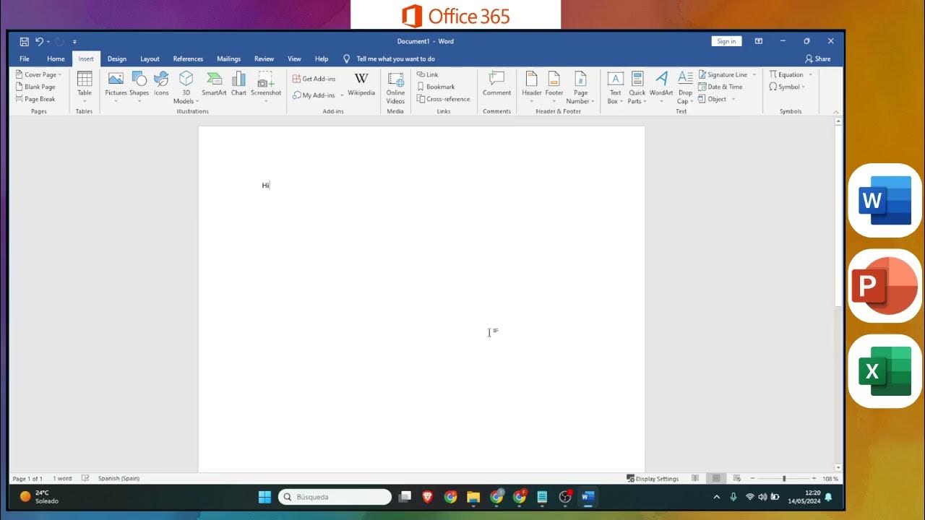This screenshot has width=925, height=520.
Task: Click the Sign in button
Action: pyautogui.click(x=726, y=41)
